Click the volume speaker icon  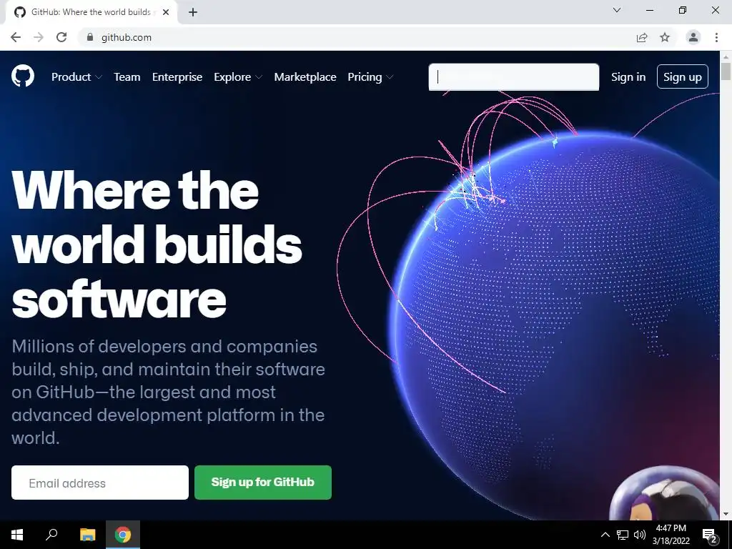pos(640,535)
